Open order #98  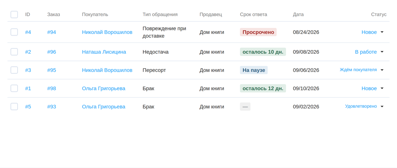[x=52, y=88]
